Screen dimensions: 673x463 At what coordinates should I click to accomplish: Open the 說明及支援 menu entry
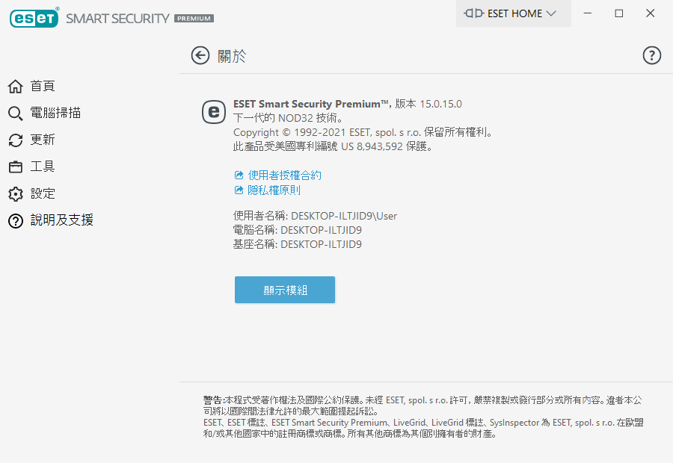click(x=62, y=220)
